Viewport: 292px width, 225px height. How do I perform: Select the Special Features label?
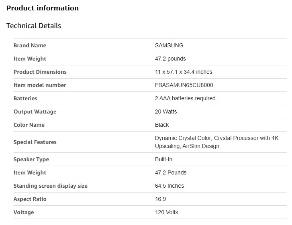tap(35, 142)
